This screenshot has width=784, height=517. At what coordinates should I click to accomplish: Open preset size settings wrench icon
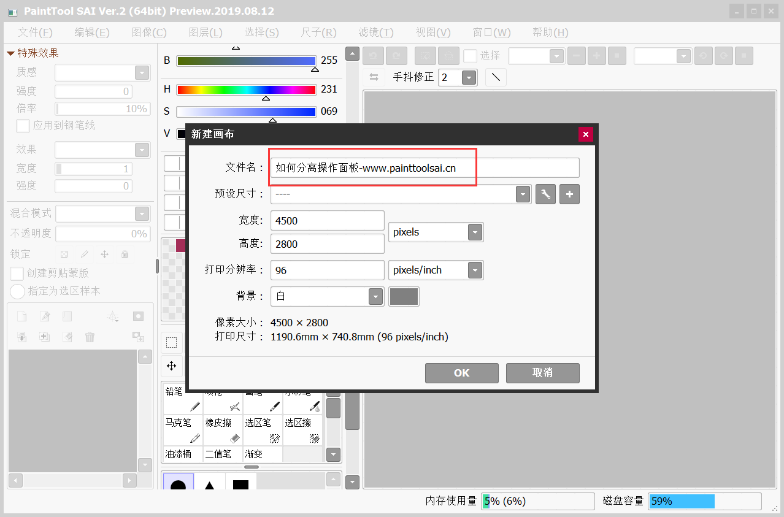[x=545, y=194]
